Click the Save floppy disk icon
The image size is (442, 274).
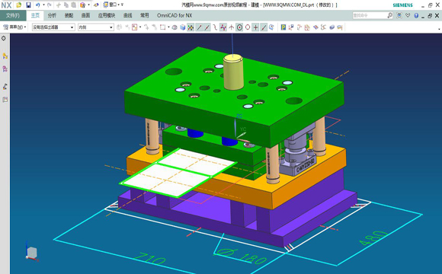pos(28,5)
